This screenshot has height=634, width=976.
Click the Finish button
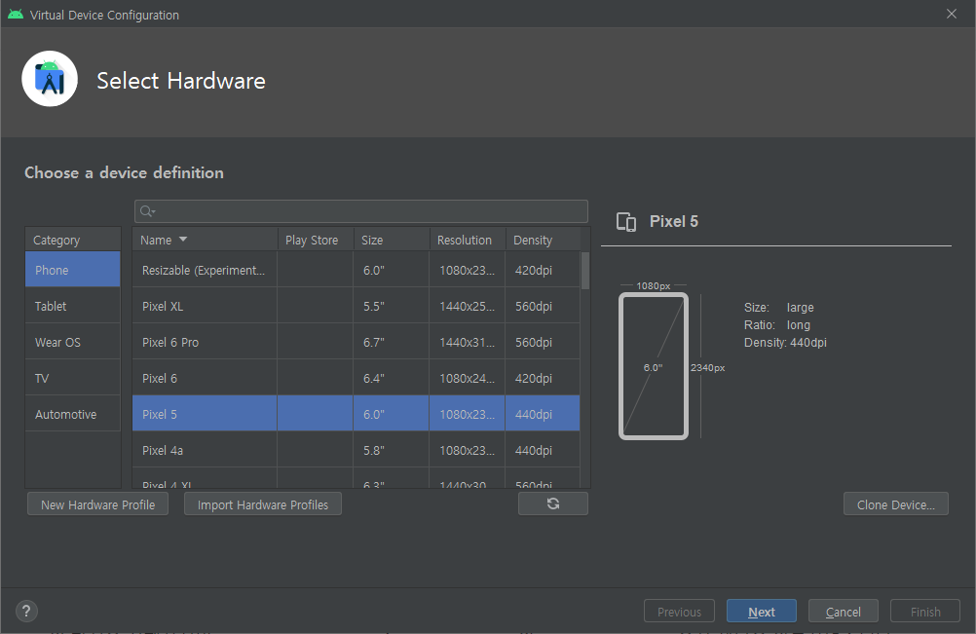click(925, 612)
